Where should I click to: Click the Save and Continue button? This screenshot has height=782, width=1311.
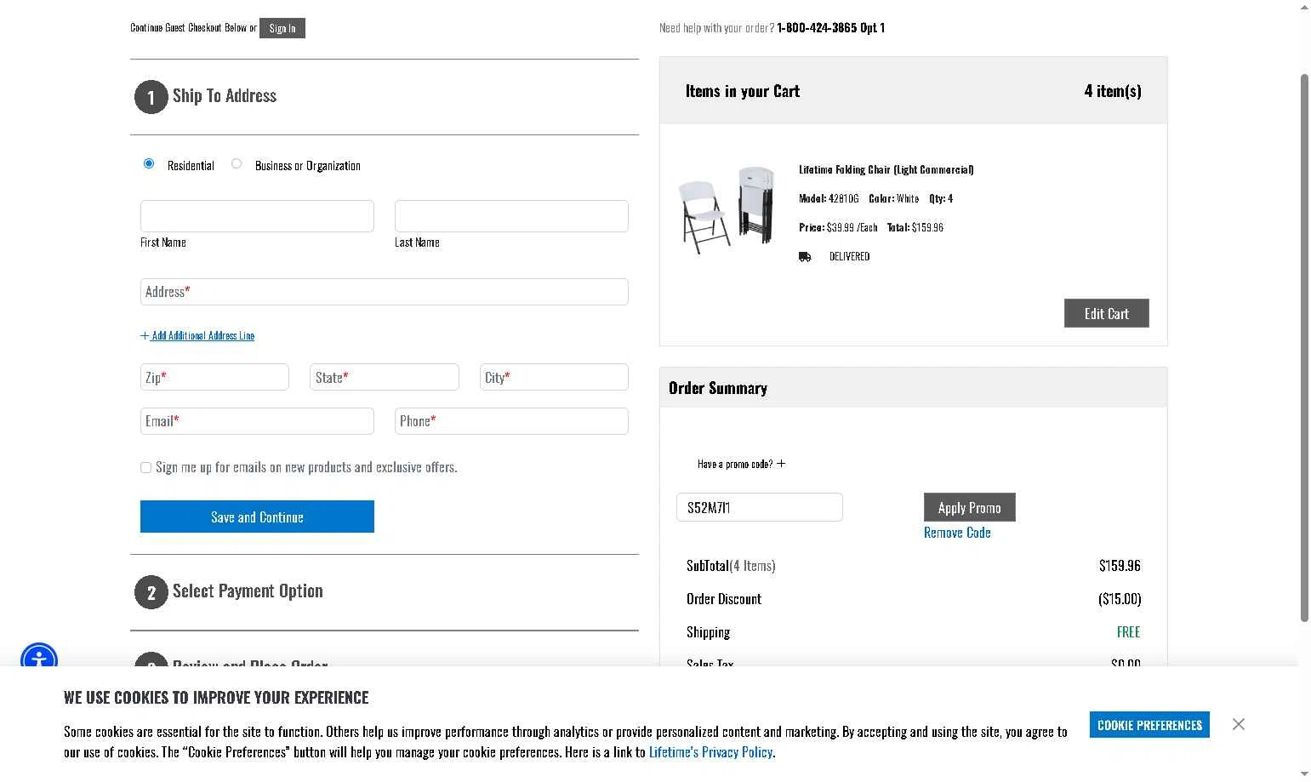coord(257,517)
